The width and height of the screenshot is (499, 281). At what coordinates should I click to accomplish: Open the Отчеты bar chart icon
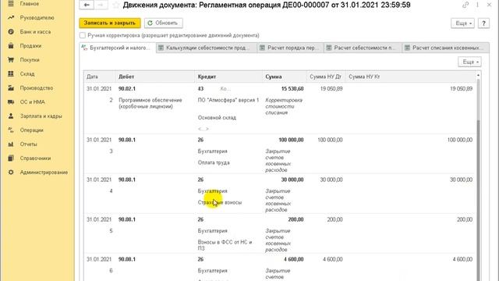coord(11,144)
